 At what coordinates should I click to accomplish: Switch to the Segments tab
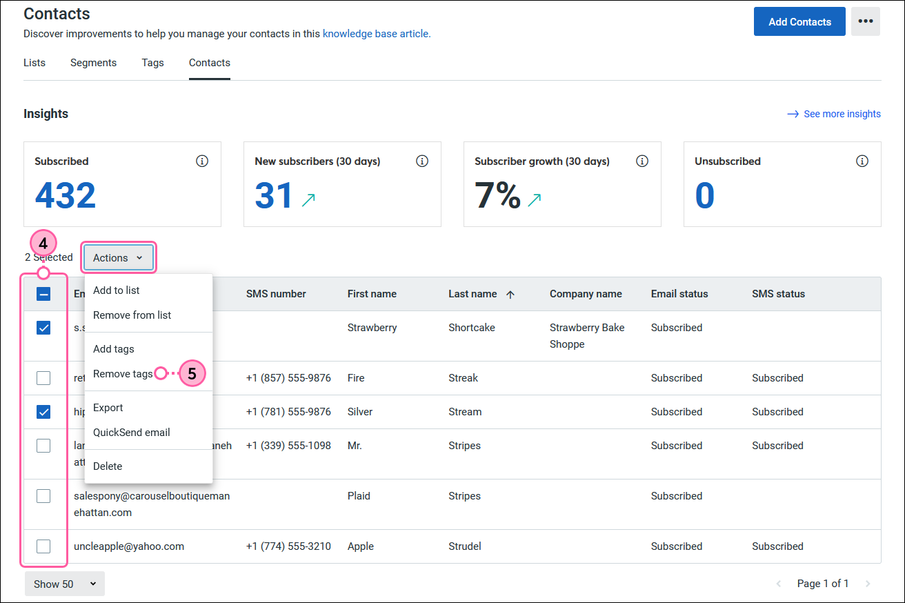pos(93,63)
